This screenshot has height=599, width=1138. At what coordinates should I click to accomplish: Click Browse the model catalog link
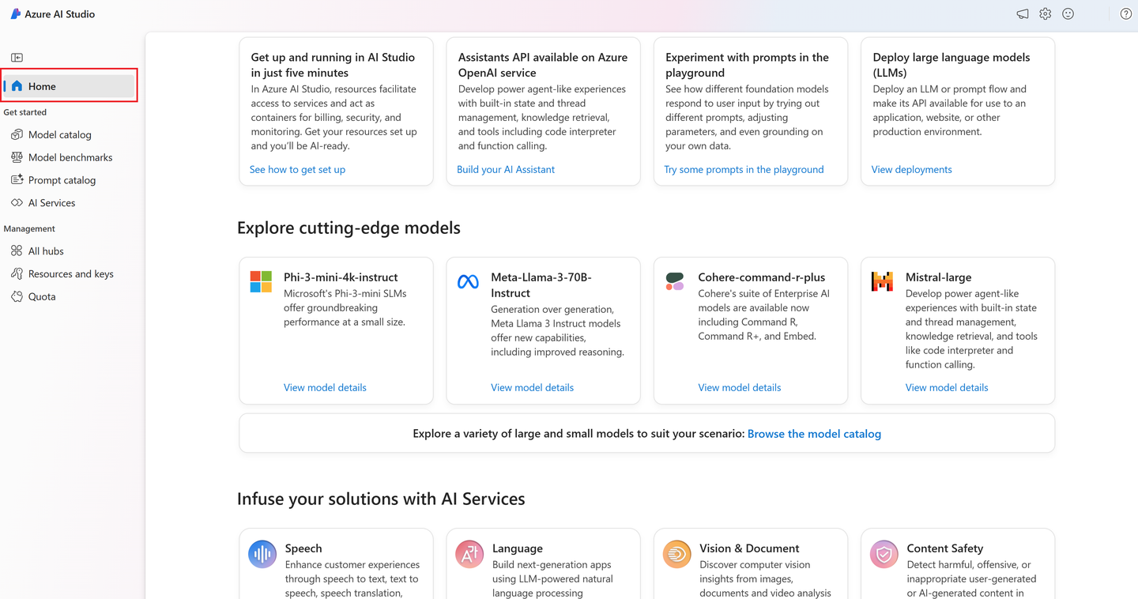click(x=814, y=433)
